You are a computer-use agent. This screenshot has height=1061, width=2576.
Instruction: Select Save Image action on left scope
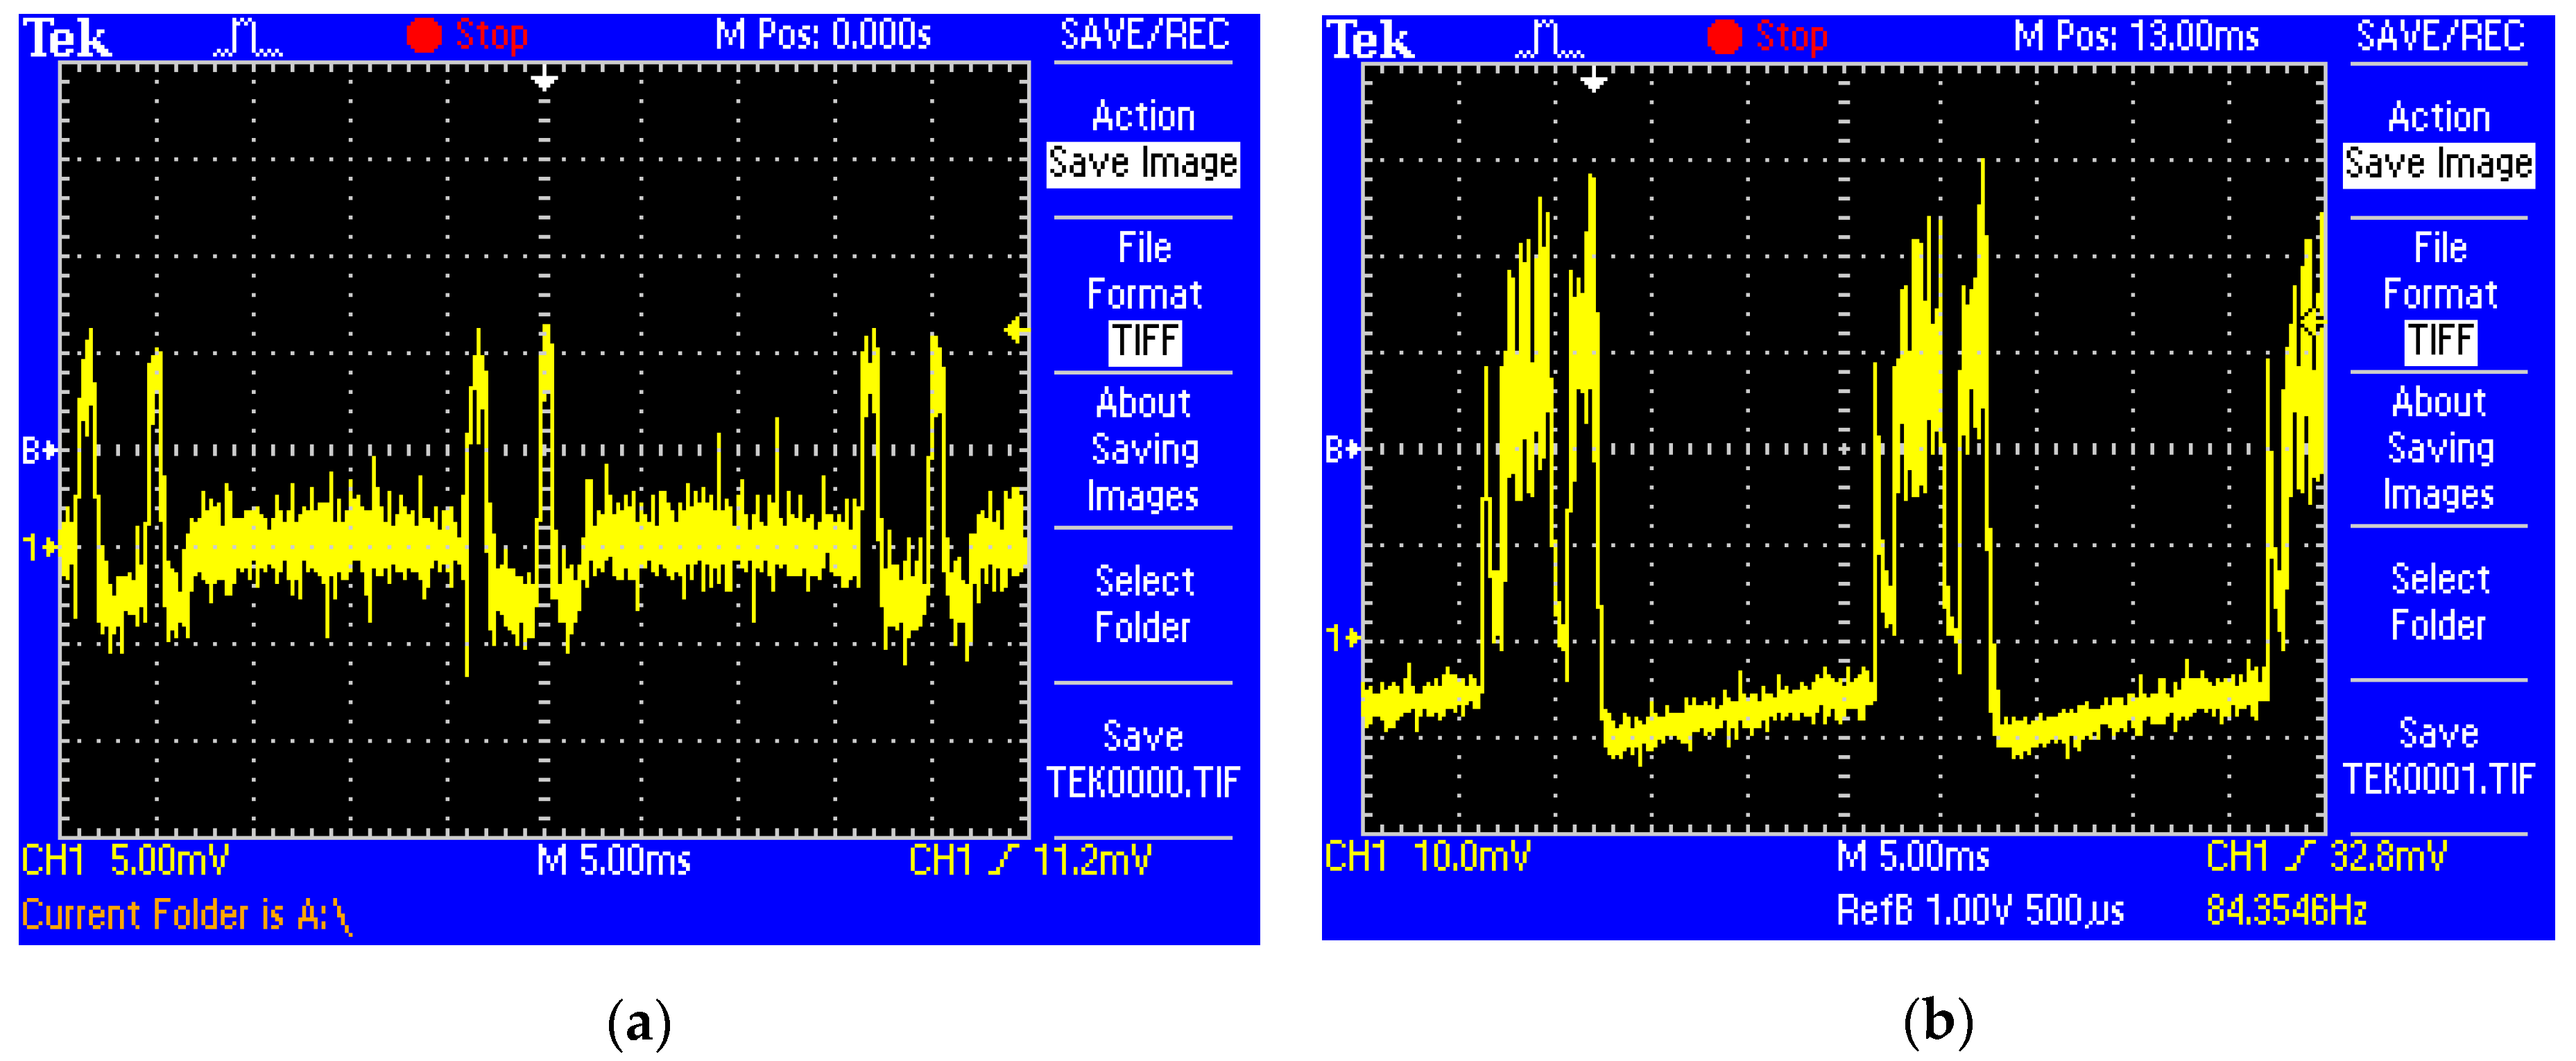(1143, 163)
